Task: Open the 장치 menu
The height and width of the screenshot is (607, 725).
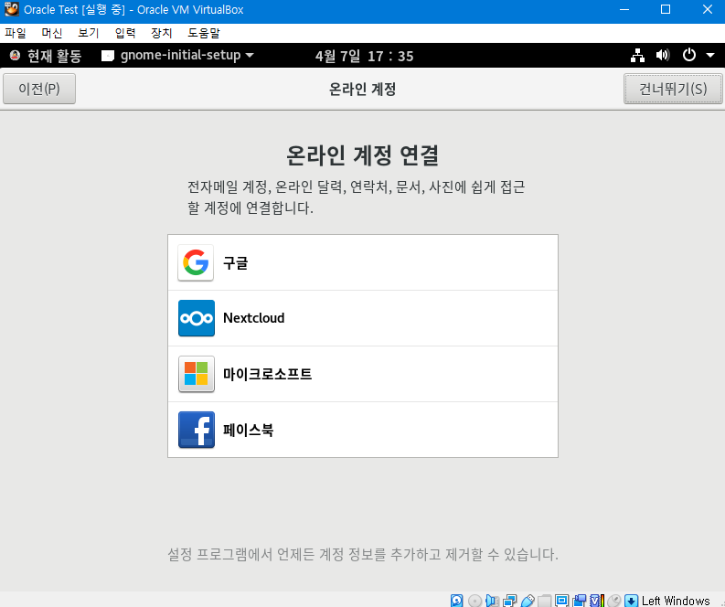Action: [162, 33]
